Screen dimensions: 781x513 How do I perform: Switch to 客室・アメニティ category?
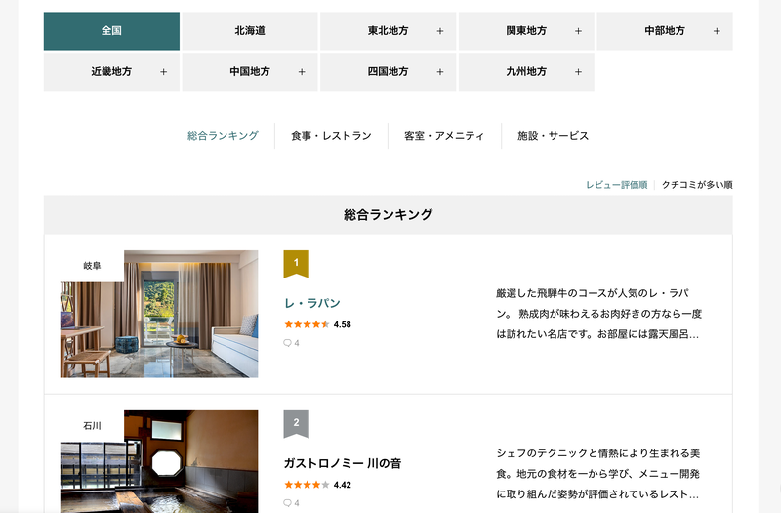coord(444,136)
